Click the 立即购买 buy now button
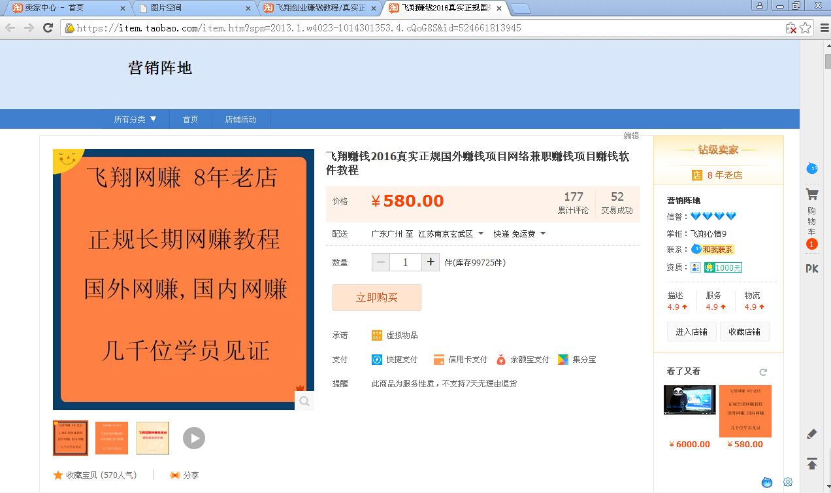The image size is (831, 493). pos(377,297)
